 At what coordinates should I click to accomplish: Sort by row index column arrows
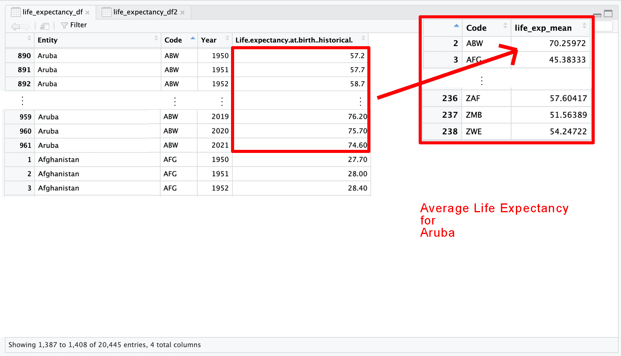29,38
